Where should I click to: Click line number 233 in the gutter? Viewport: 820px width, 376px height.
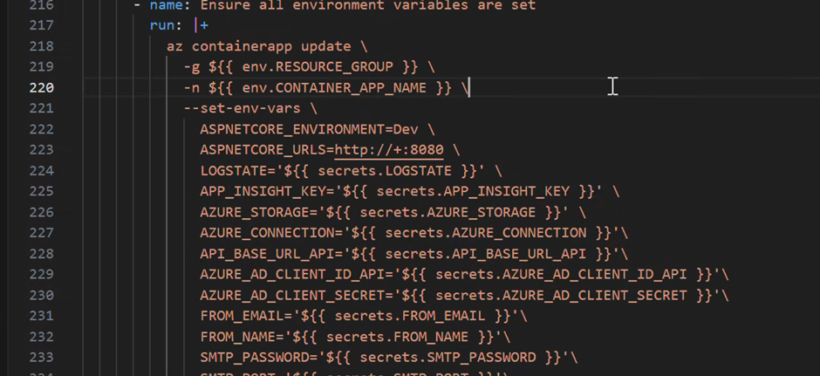(x=42, y=358)
